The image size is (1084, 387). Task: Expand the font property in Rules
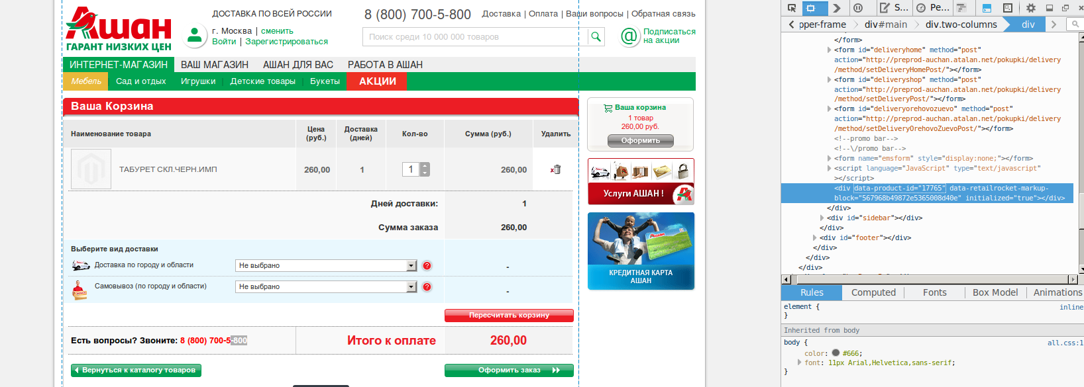tap(799, 363)
